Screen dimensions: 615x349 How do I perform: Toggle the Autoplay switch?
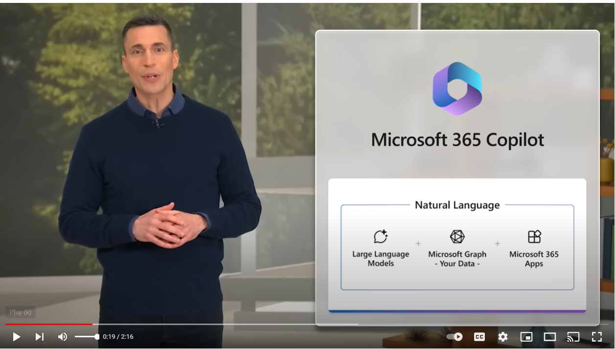pos(455,337)
